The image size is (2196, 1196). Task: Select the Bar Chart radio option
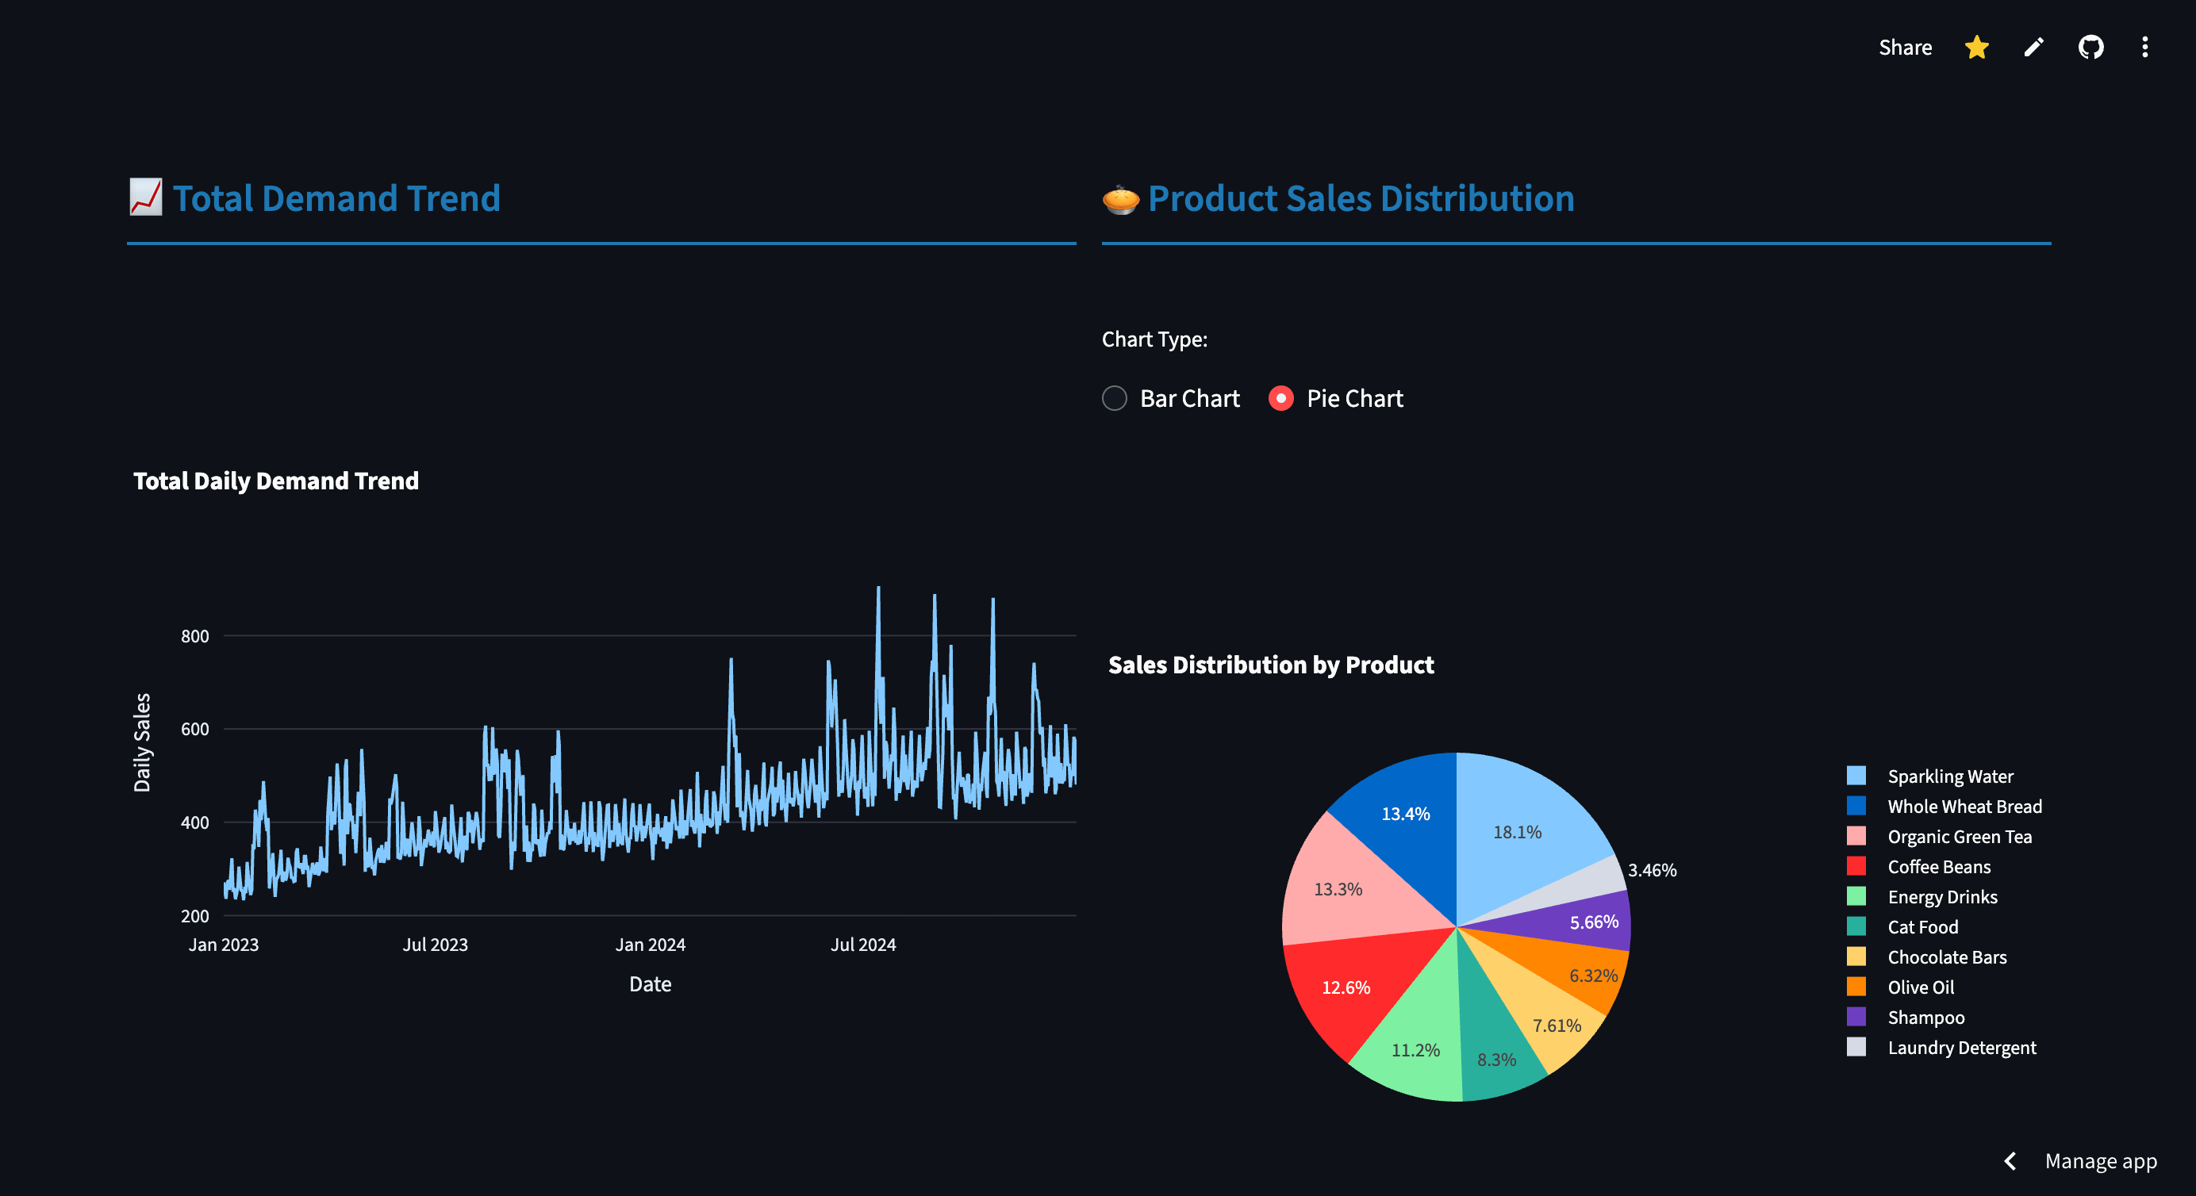pyautogui.click(x=1114, y=398)
